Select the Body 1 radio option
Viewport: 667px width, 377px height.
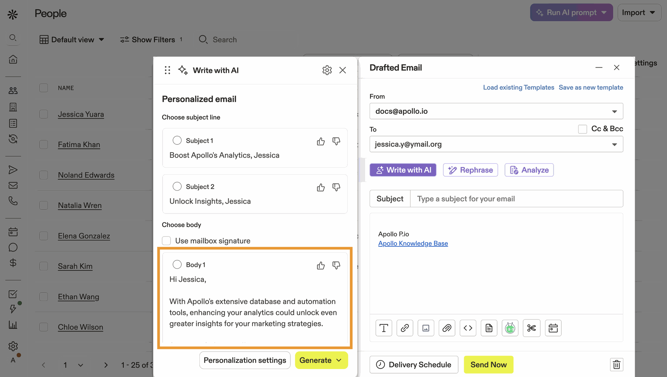coord(177,265)
